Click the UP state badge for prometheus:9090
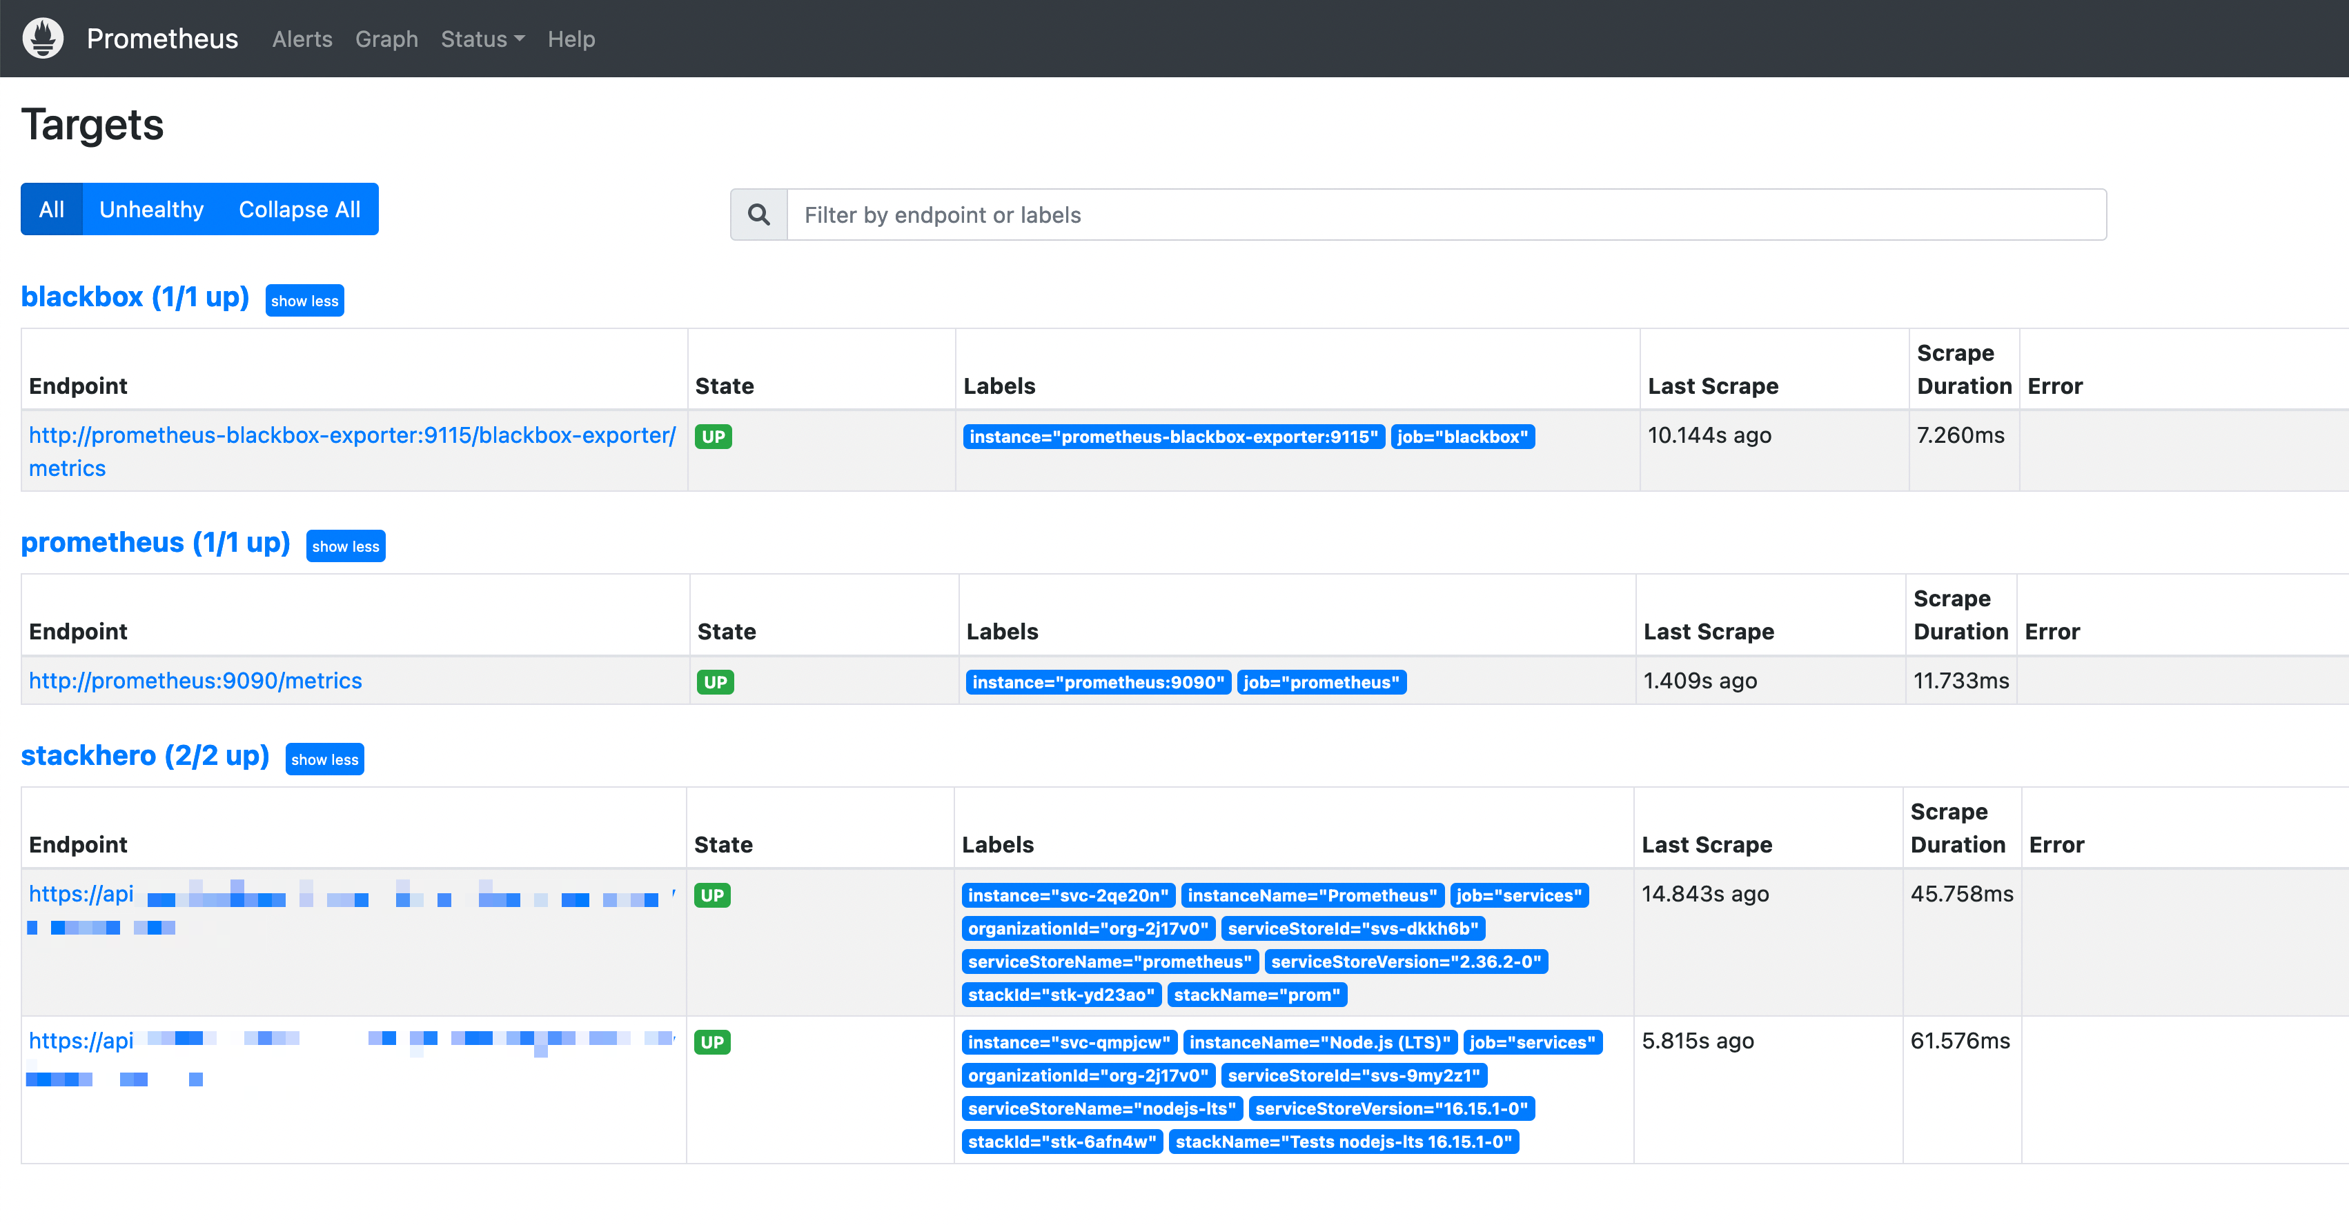 (x=715, y=681)
